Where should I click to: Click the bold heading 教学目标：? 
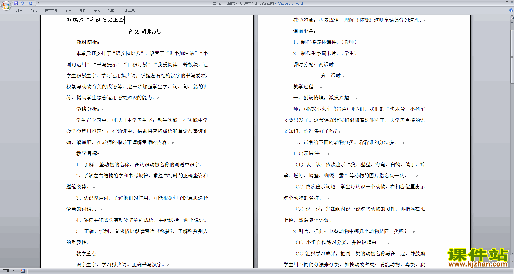tap(88, 153)
